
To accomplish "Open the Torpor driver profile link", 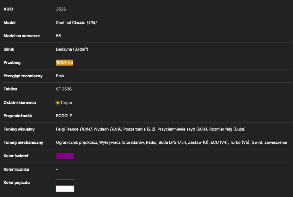I will coord(66,103).
